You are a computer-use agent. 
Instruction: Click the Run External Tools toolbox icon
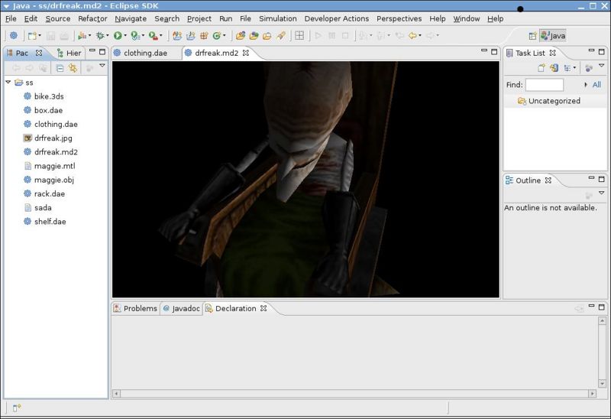click(154, 36)
